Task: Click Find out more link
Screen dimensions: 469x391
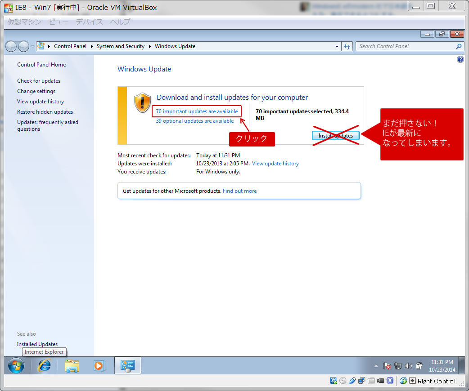Action: [239, 191]
